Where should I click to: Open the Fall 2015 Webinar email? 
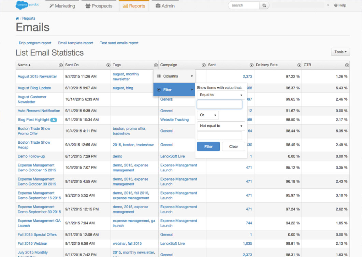tap(32, 244)
